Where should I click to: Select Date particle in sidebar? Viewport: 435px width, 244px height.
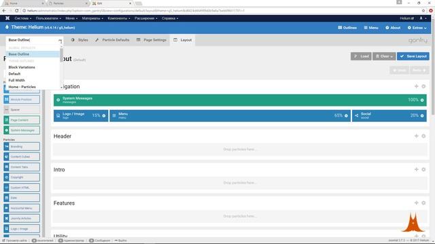pos(22,198)
